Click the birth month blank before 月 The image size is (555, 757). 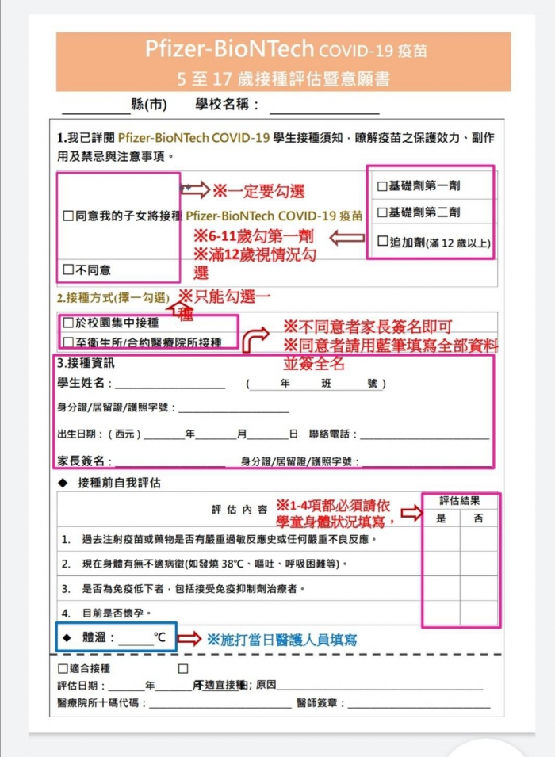(x=216, y=434)
